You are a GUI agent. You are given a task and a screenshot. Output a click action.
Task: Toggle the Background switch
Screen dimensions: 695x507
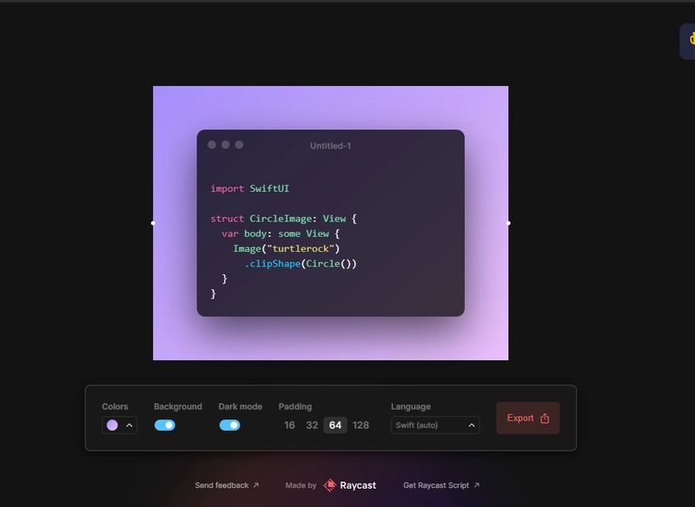click(x=164, y=425)
